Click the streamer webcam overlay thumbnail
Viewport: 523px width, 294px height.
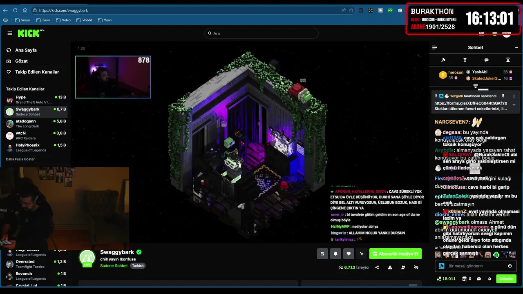[113, 77]
